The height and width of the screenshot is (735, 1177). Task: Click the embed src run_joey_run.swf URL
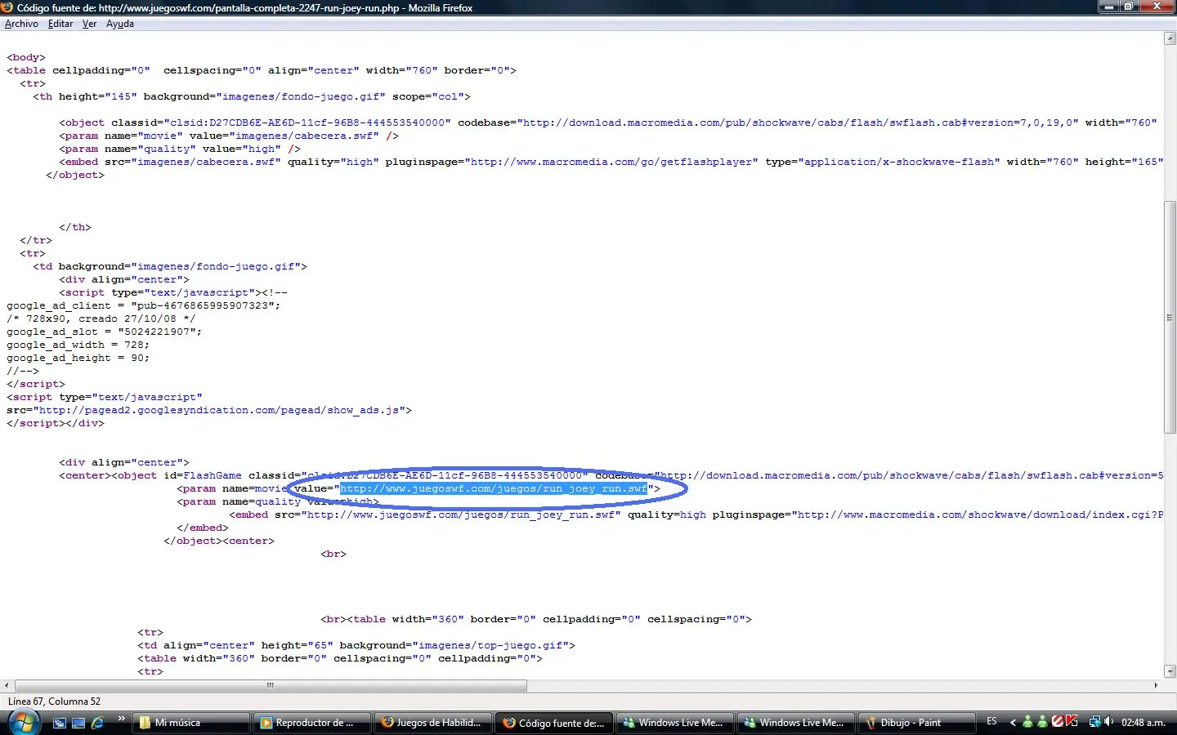click(x=461, y=514)
